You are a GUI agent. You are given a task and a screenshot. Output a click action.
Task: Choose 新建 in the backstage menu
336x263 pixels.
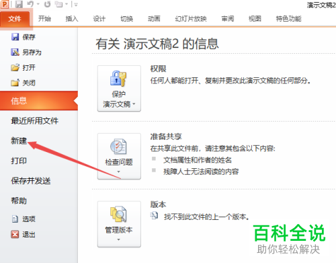pos(19,141)
